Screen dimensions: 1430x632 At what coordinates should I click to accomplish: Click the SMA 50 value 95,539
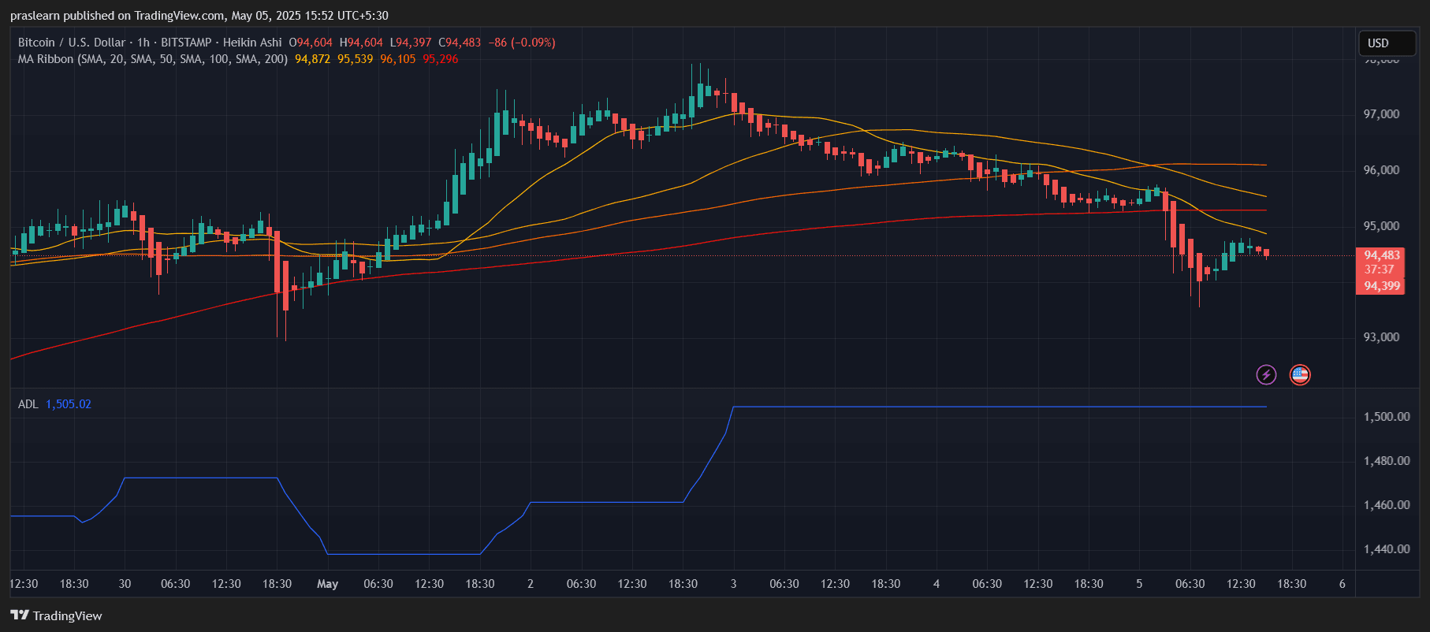355,59
